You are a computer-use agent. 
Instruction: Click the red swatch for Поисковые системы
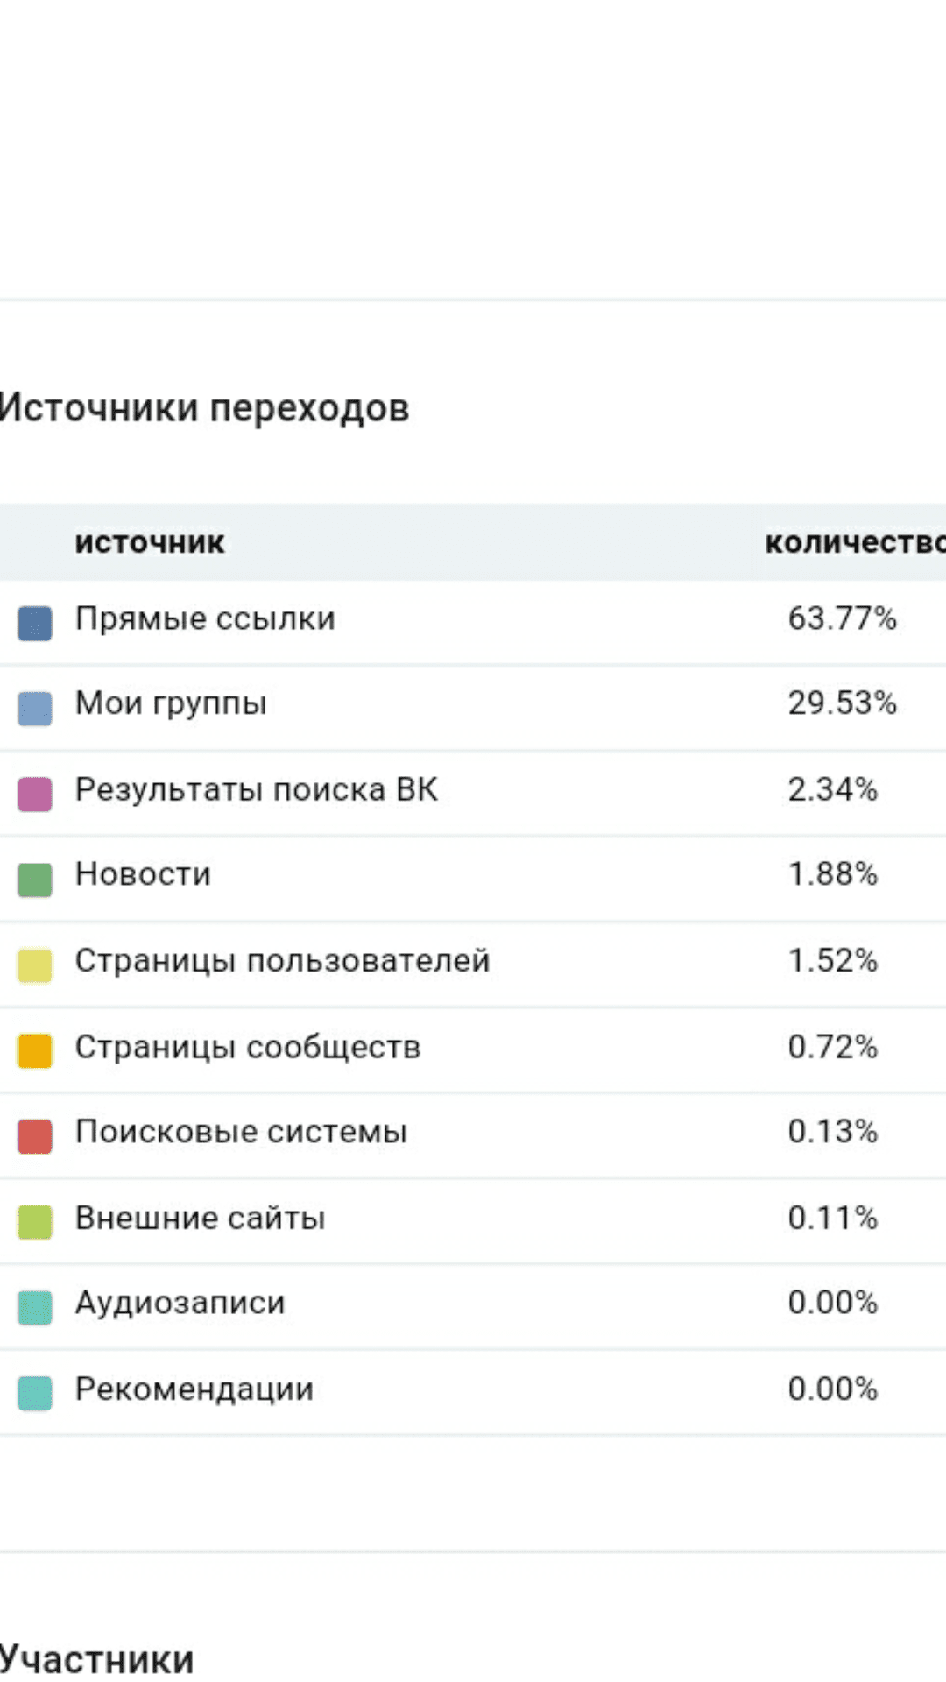[x=35, y=1135]
